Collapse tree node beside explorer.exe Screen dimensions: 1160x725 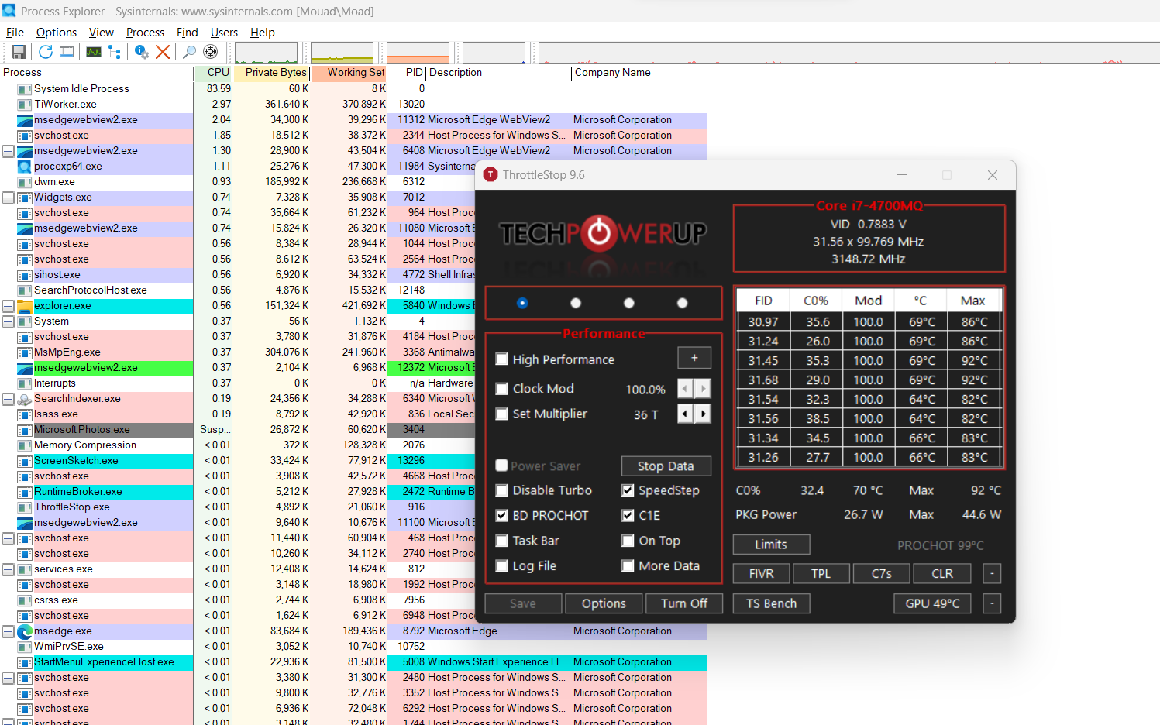(x=8, y=306)
